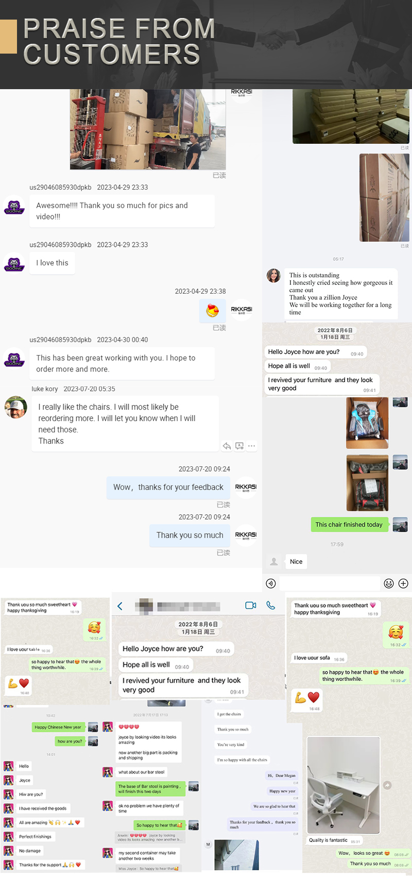Open the warehouse loading truck photo
The width and height of the screenshot is (412, 876).
pos(148,129)
